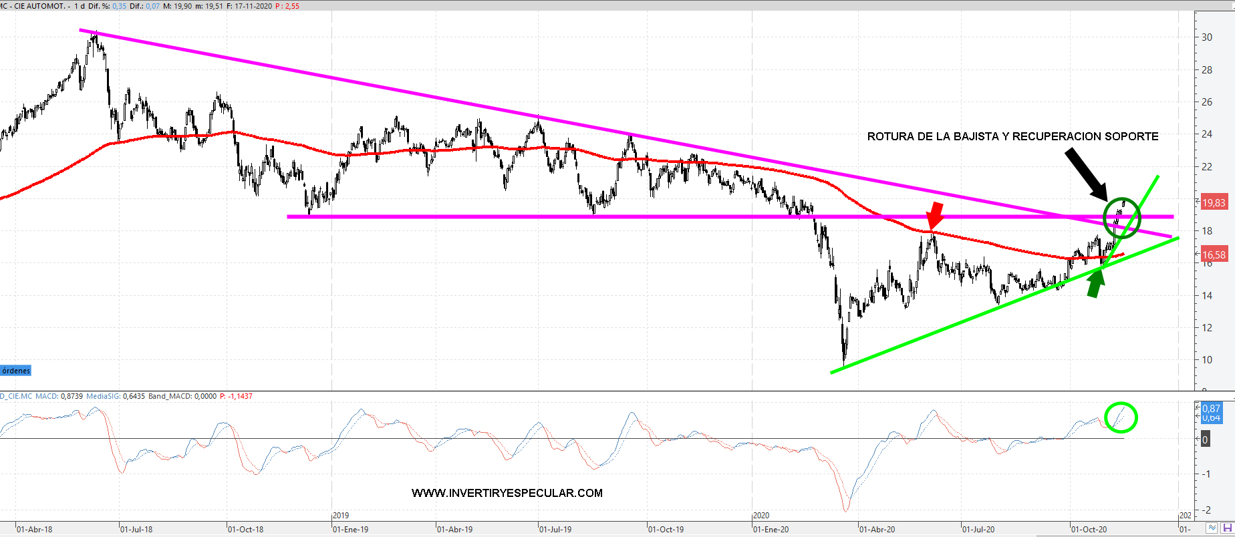Click the blue 0,87 MACD value tag

(x=1211, y=408)
